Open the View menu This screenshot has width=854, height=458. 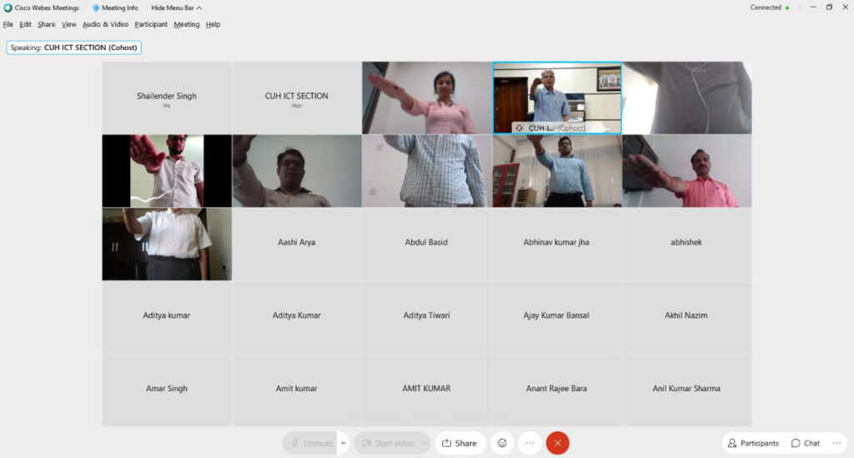click(x=68, y=24)
